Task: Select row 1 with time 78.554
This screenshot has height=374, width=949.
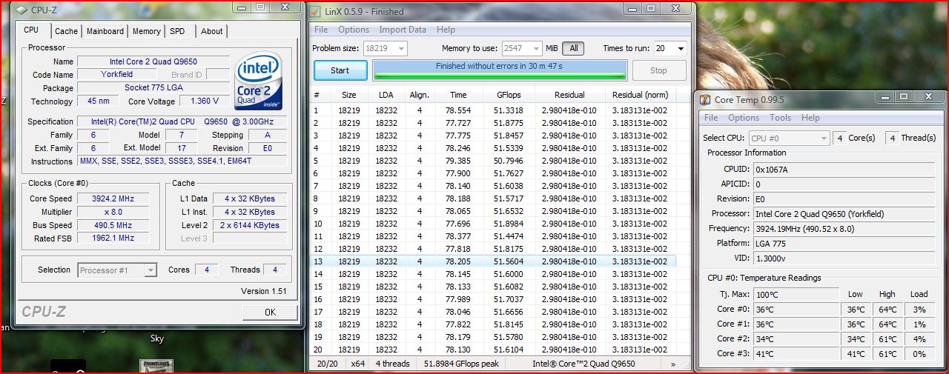Action: coord(495,110)
